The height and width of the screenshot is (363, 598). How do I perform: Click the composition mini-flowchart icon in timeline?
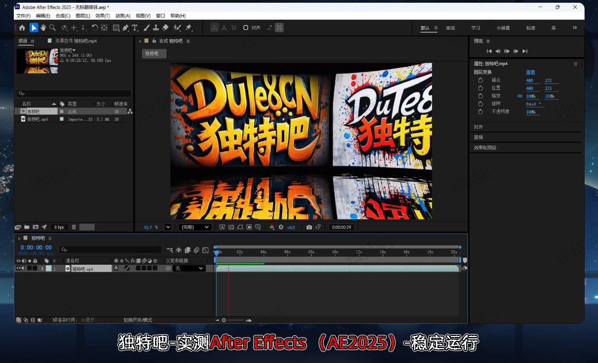[x=170, y=250]
